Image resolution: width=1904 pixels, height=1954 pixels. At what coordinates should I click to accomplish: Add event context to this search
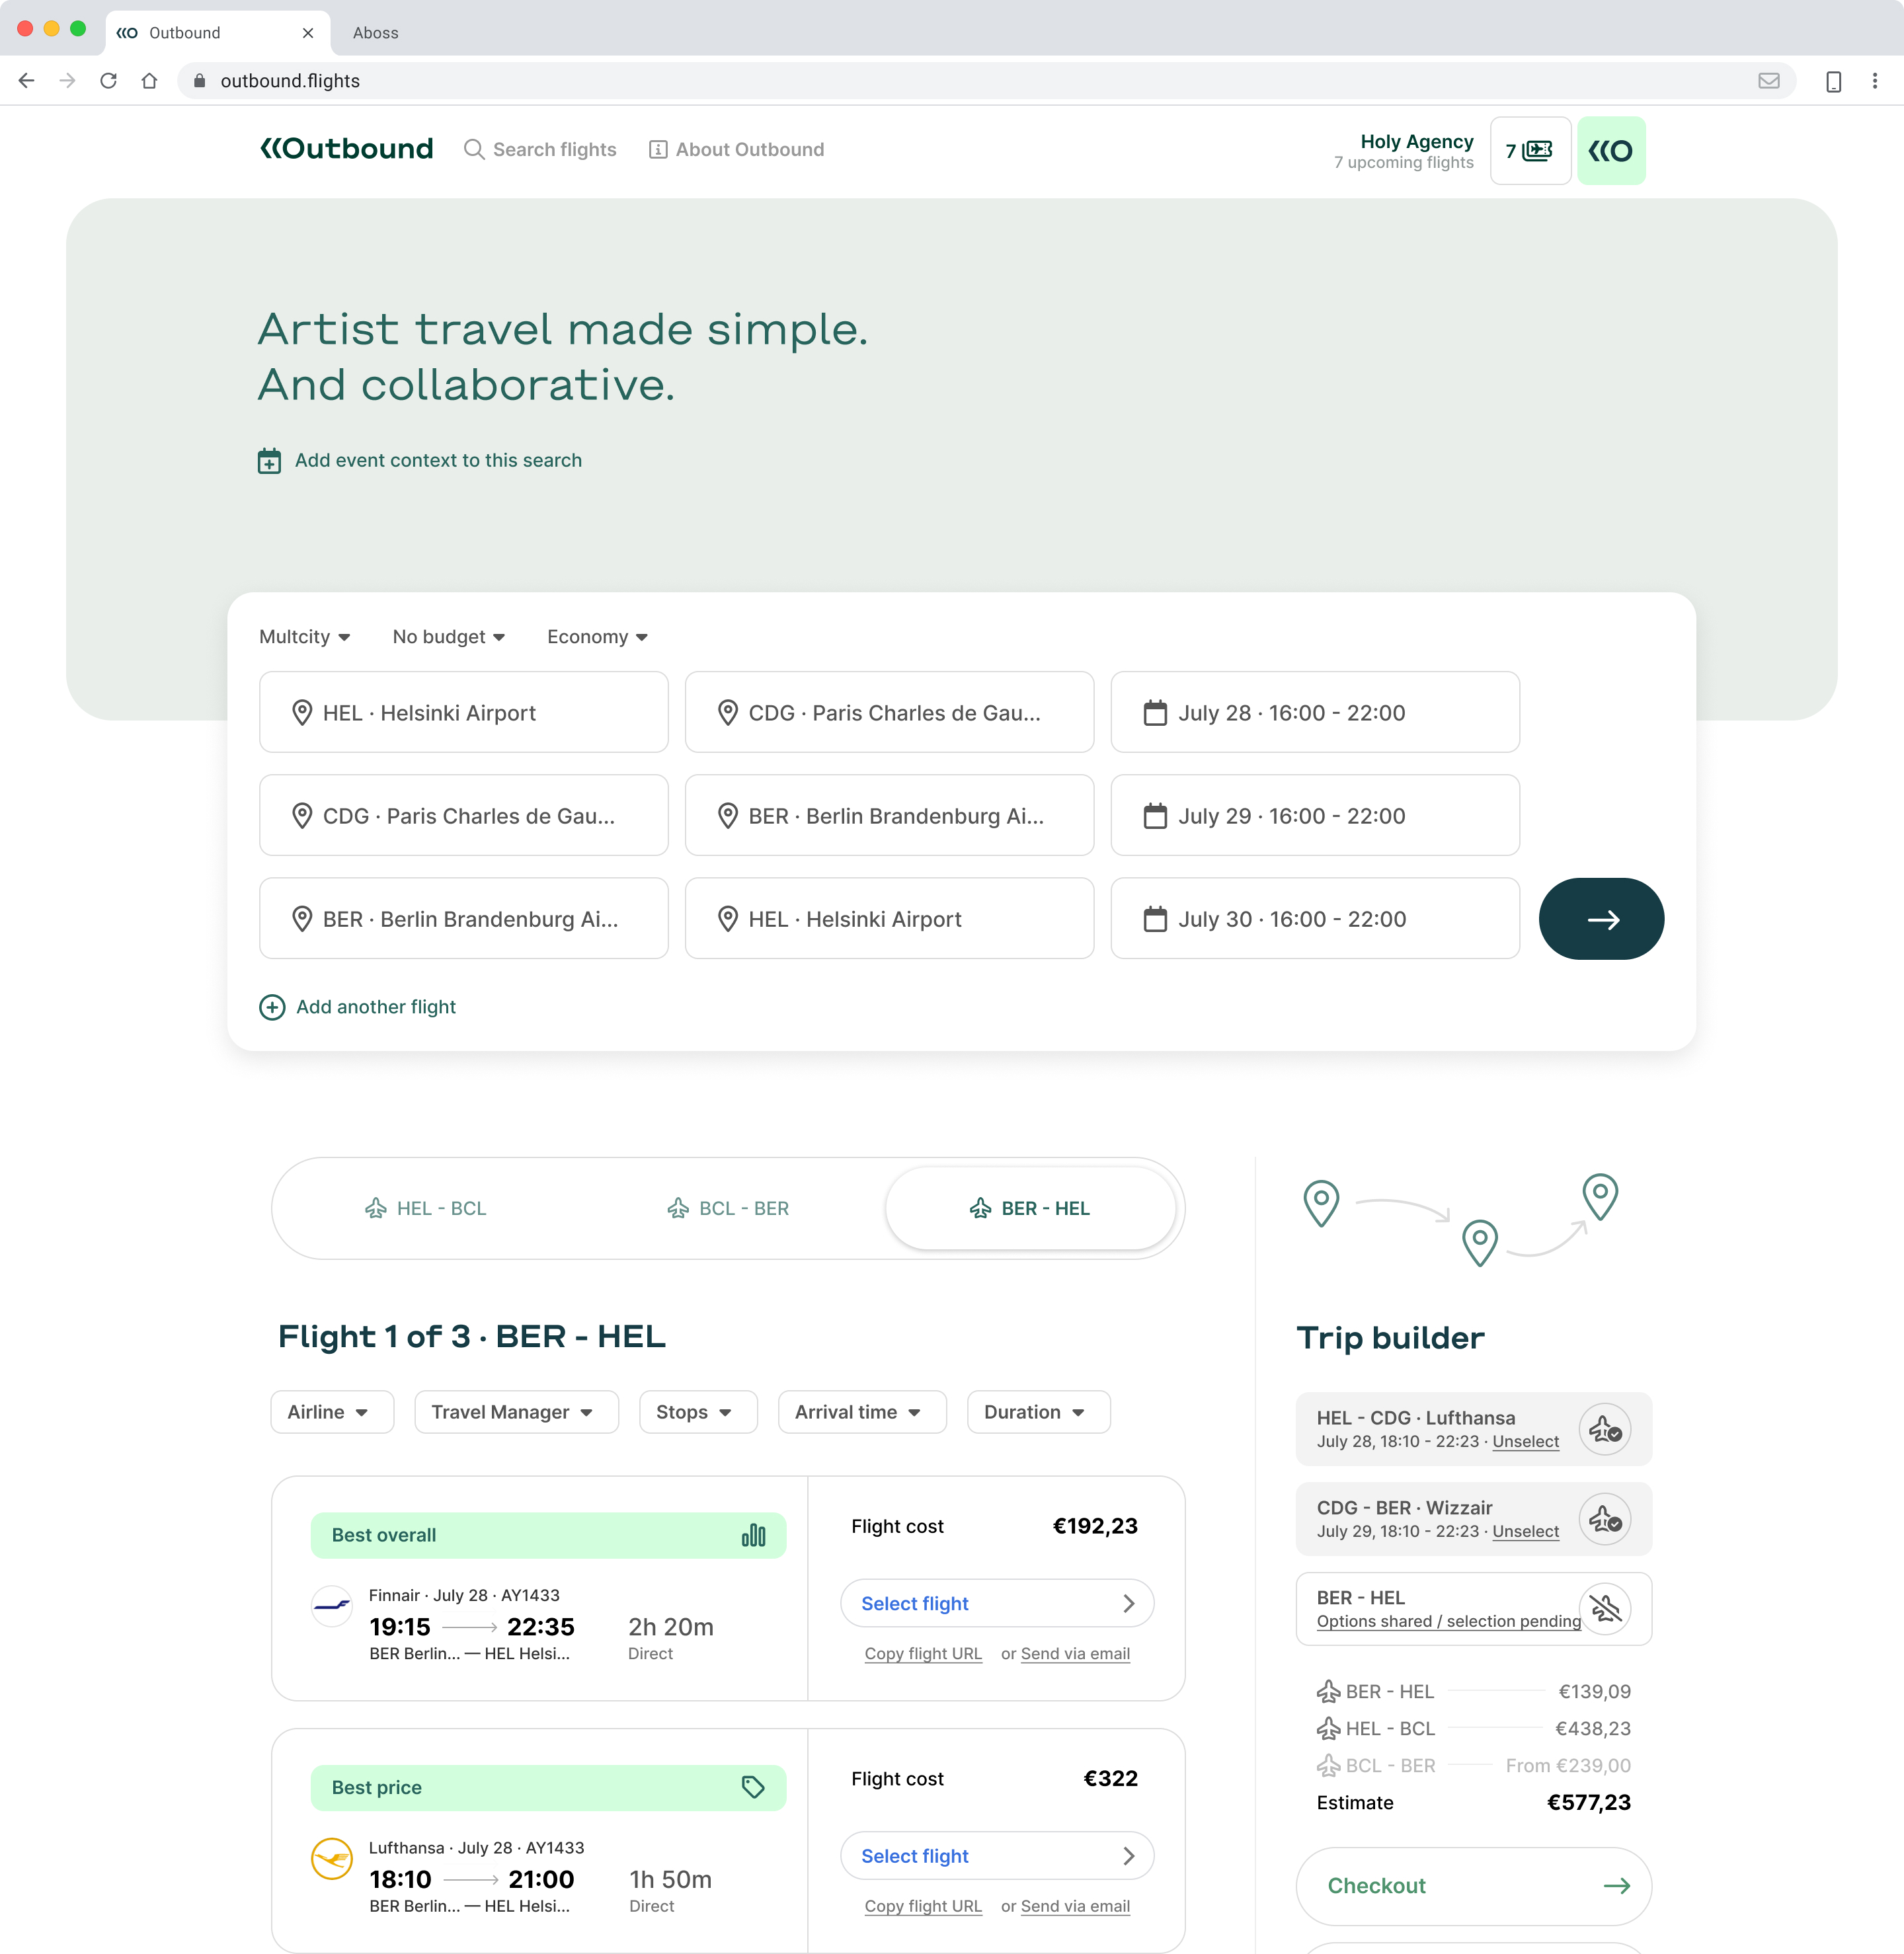point(420,460)
